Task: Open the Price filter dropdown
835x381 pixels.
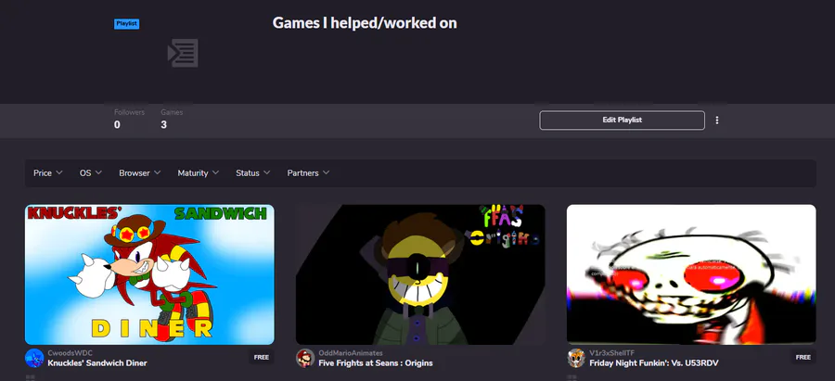Action: coord(48,173)
